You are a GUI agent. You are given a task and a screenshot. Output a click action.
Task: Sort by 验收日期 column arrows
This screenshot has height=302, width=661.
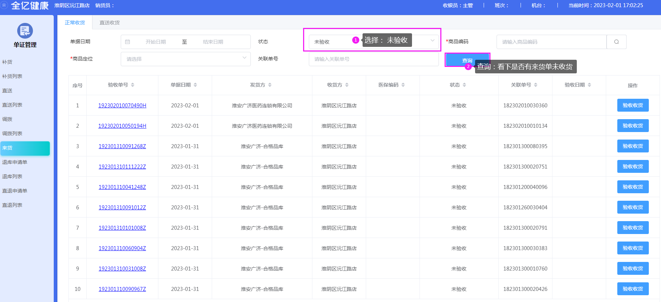click(x=589, y=85)
